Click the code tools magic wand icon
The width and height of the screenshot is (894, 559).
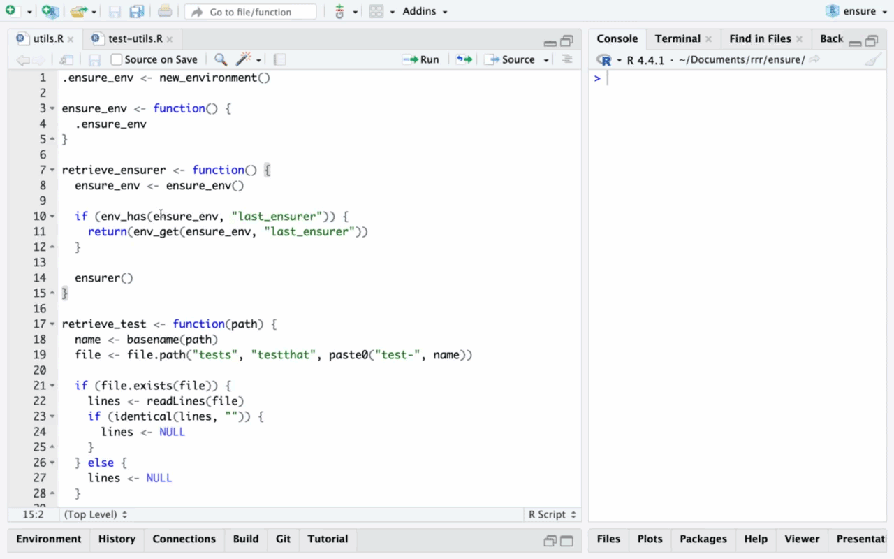(x=242, y=59)
